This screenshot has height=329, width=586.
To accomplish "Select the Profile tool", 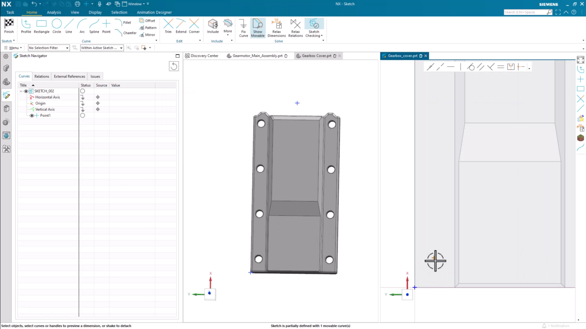I will tap(26, 26).
